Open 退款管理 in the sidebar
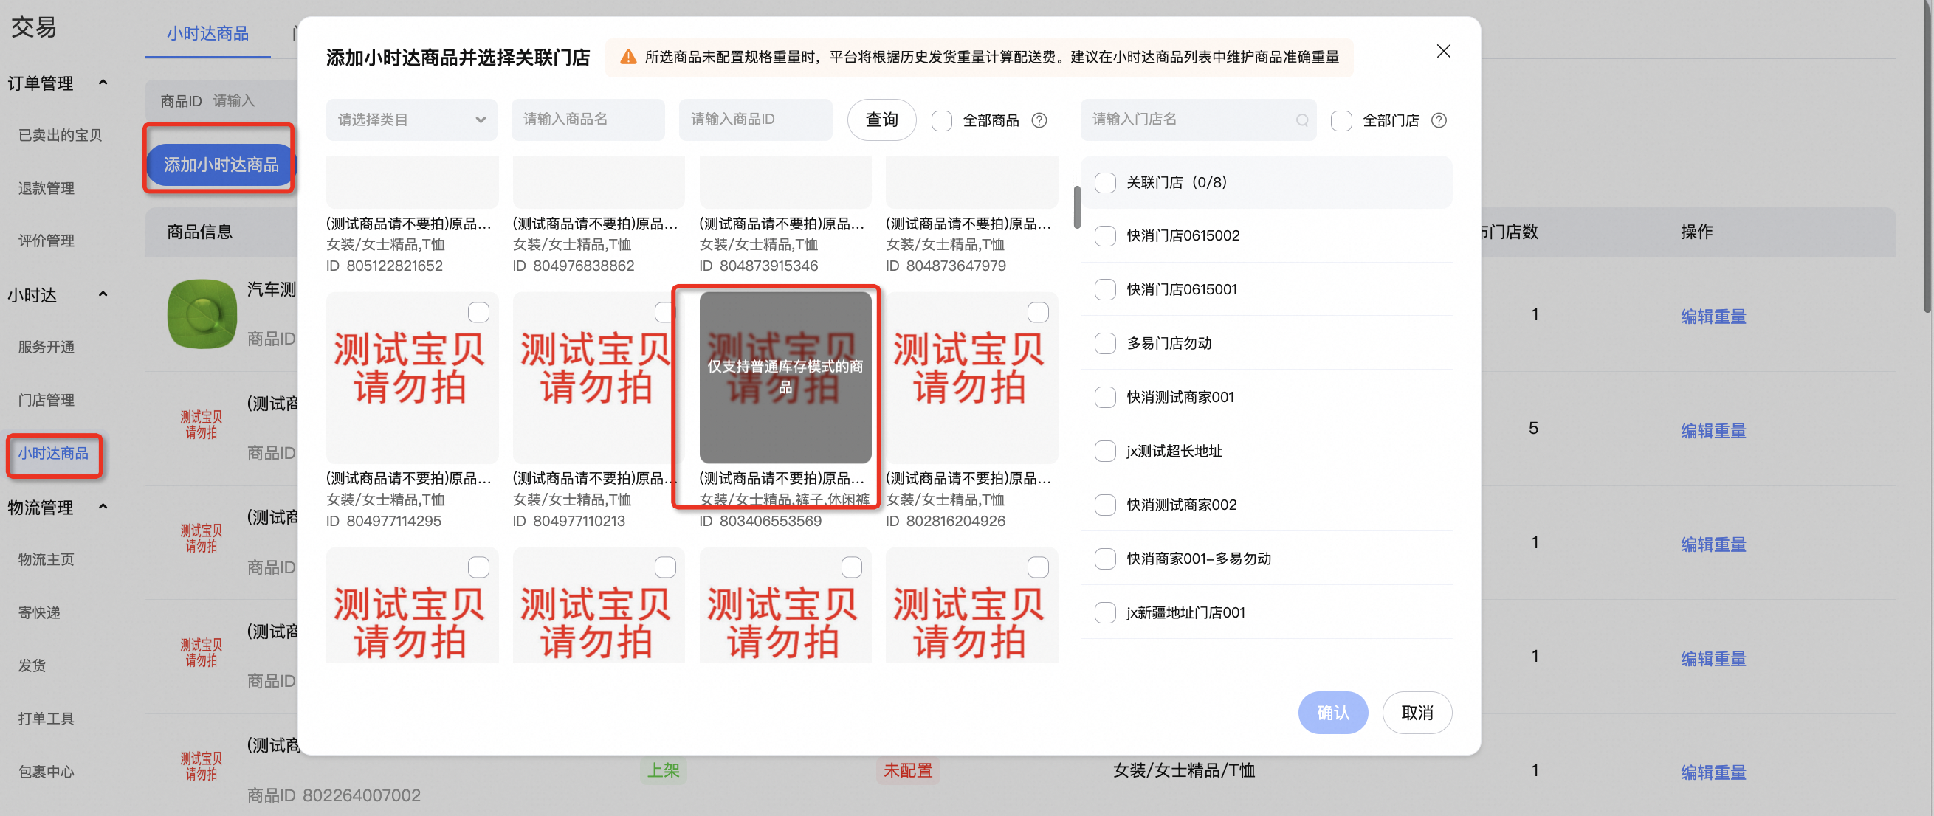 pos(47,188)
